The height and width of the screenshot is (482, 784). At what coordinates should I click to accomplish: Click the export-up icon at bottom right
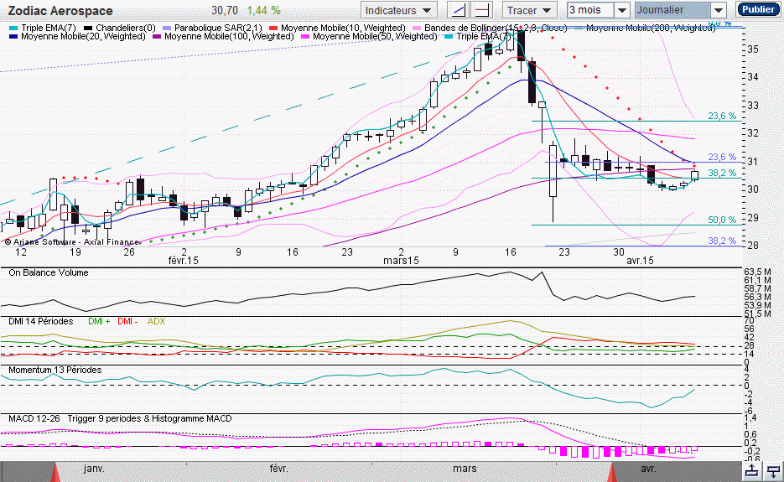(751, 471)
